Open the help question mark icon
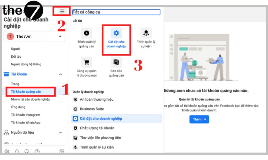Screen dimensions: 268x160 [37, 151]
